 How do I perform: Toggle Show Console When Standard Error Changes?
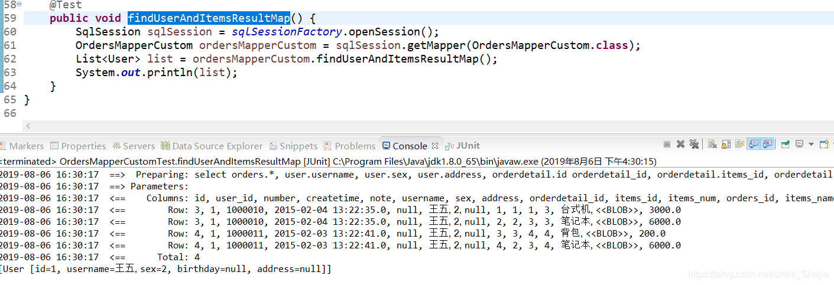tap(767, 144)
